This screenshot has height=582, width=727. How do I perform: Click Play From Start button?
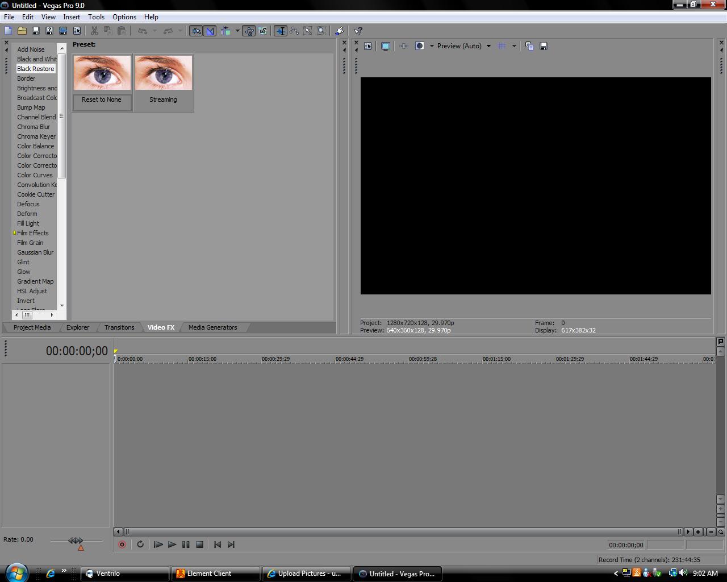point(158,544)
